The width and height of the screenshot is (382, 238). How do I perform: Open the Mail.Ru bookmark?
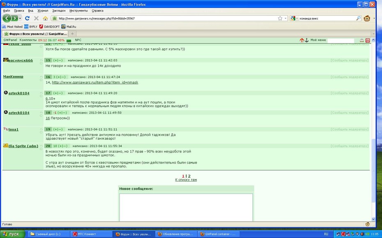point(69,27)
